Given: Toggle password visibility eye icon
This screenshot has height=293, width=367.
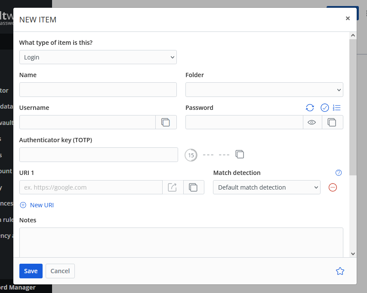Looking at the screenshot, I should coord(312,122).
